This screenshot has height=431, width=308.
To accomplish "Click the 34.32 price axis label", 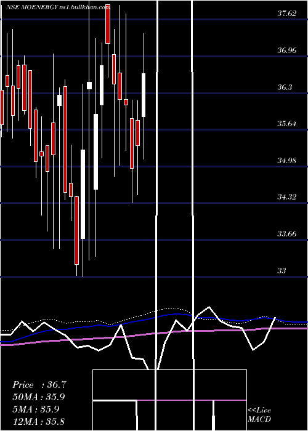I will tap(287, 197).
